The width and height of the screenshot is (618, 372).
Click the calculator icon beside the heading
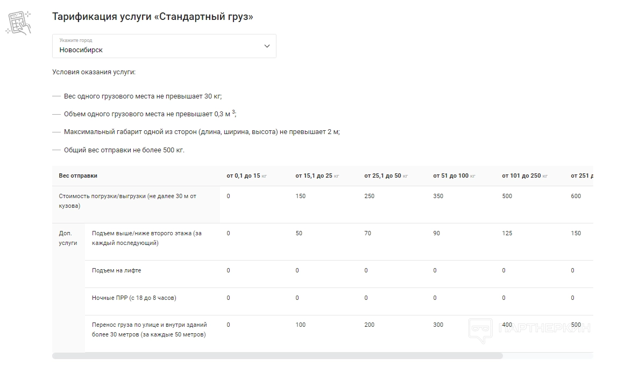[x=18, y=23]
